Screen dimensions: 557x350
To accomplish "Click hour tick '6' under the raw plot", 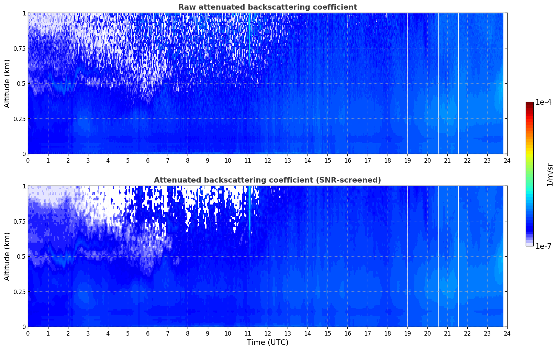I will [x=148, y=160].
